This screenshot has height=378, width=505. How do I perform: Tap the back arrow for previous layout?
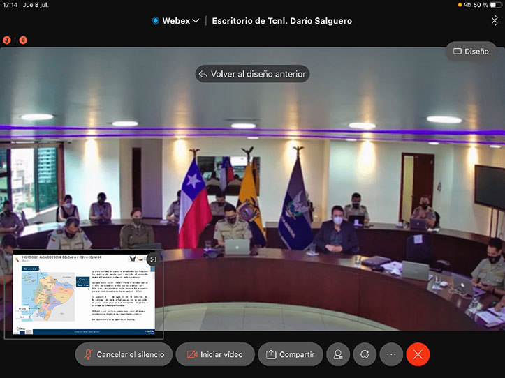(203, 74)
